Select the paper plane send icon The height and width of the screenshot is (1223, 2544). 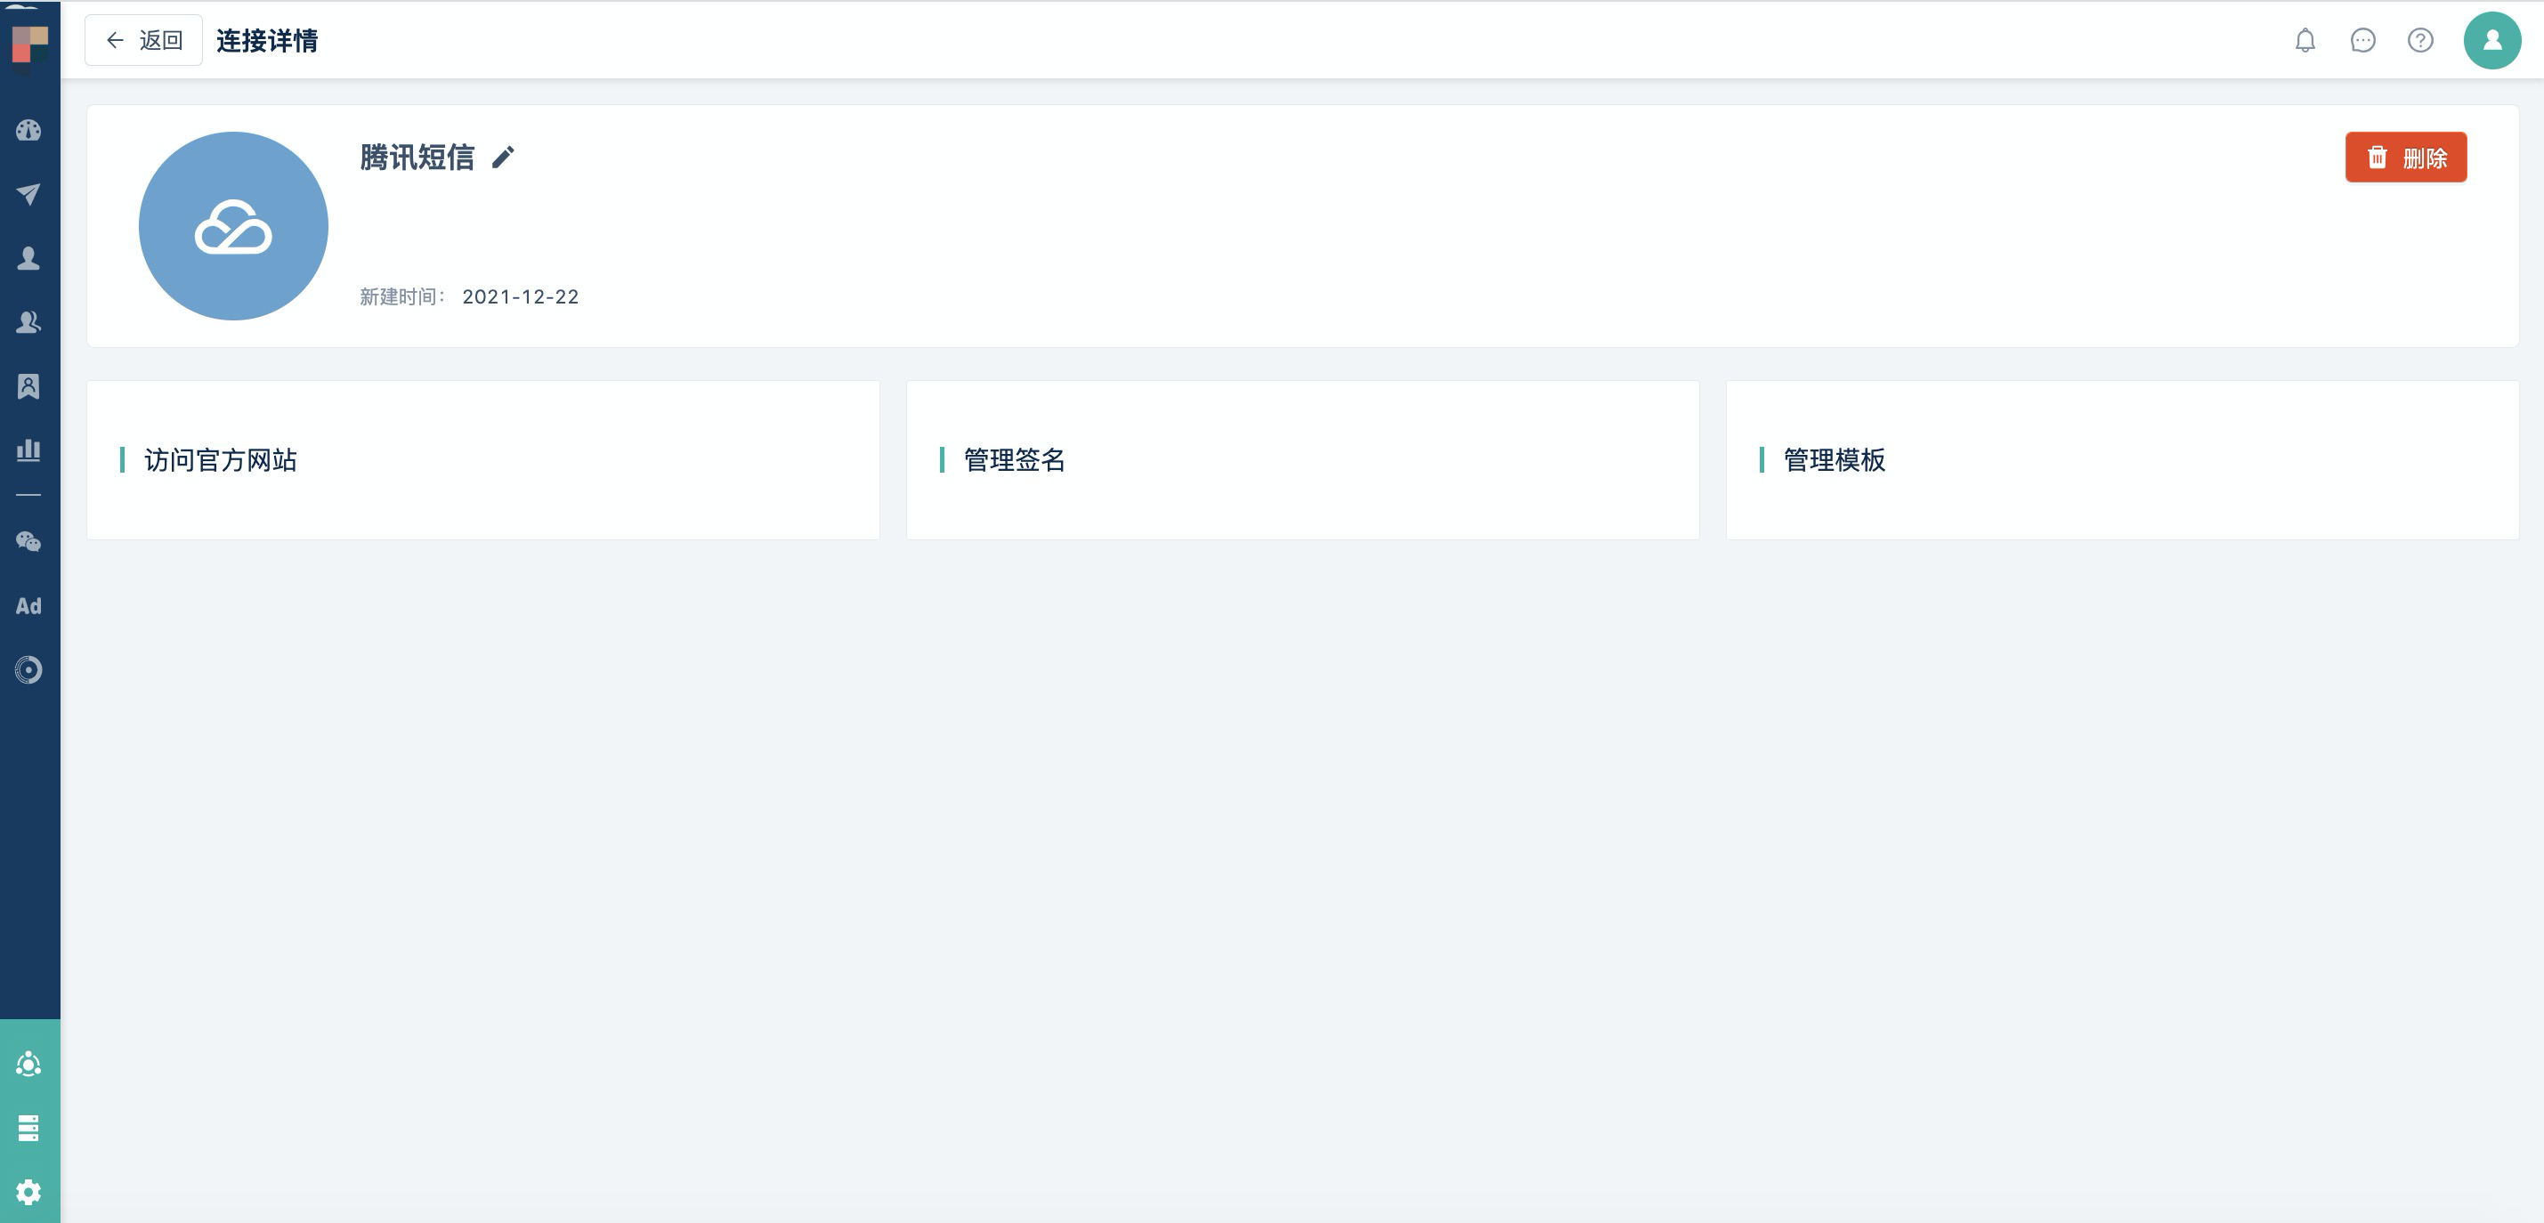point(28,194)
